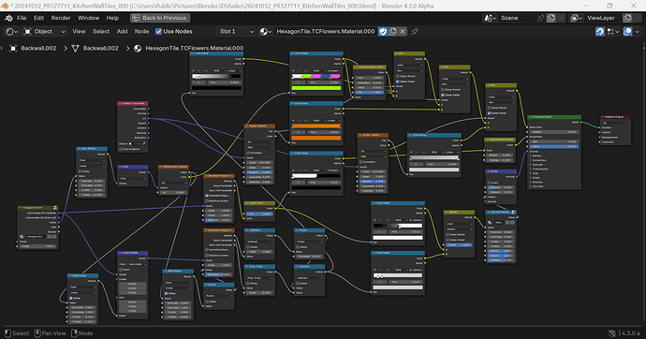Toggle Clamp checkbox in the Round node
646x339 pixels.
click(x=207, y=302)
